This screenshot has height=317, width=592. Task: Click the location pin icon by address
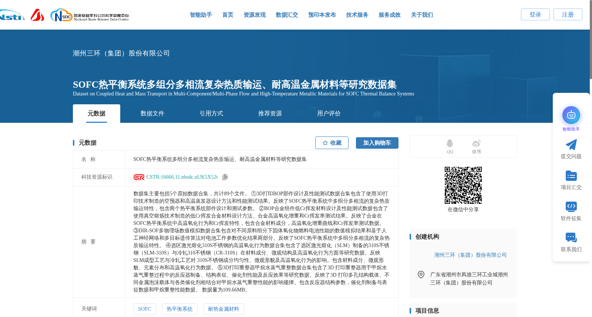click(421, 274)
